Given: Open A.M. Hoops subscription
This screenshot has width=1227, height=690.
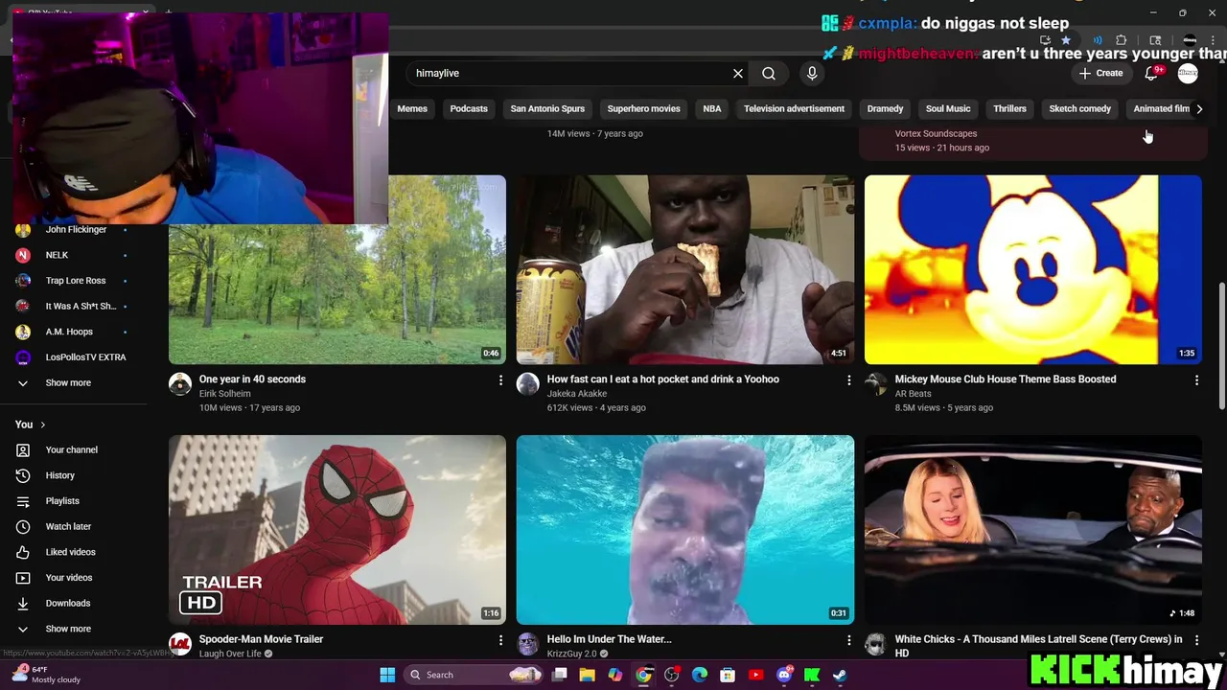Looking at the screenshot, I should tap(69, 332).
